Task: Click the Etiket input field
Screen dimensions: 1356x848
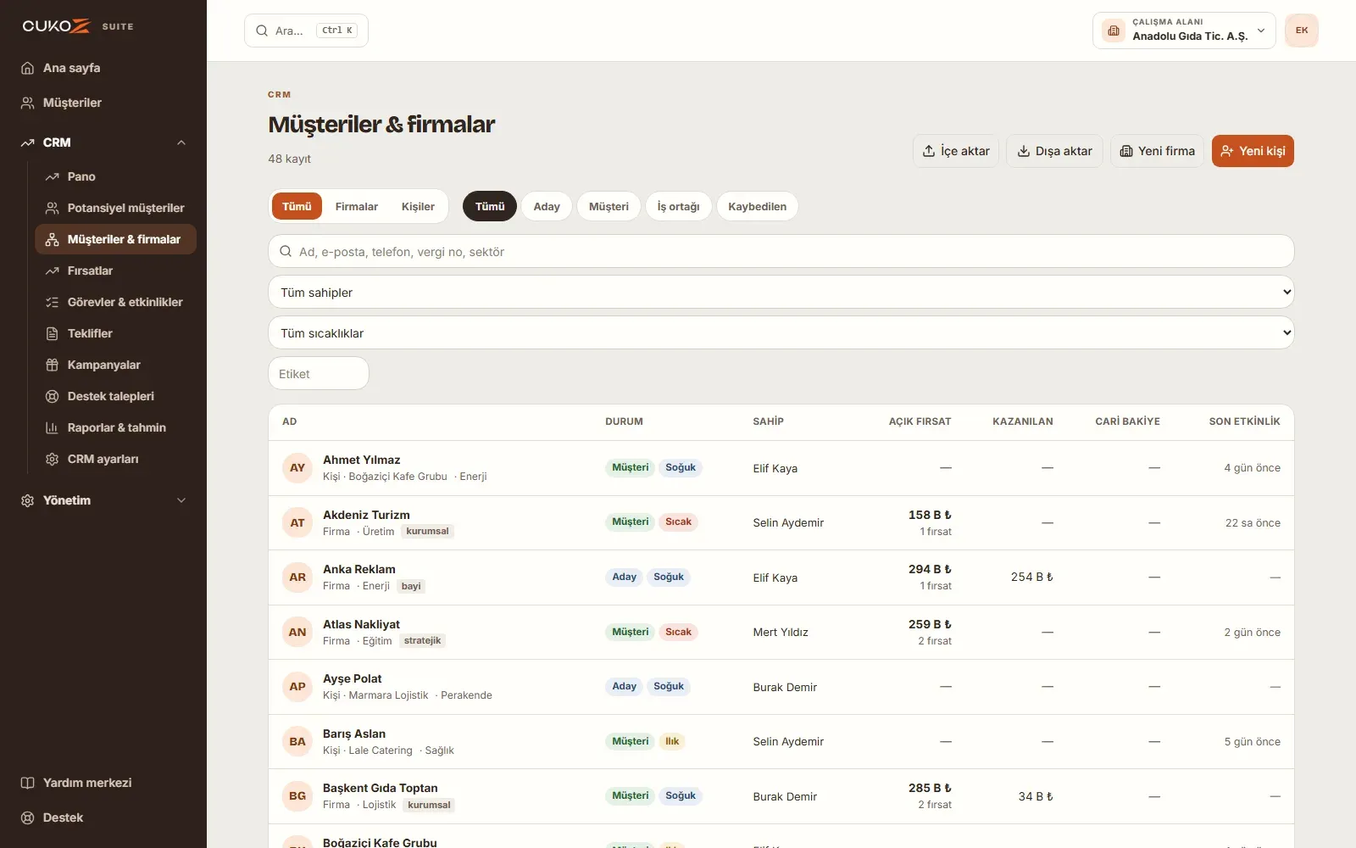Action: pyautogui.click(x=319, y=373)
